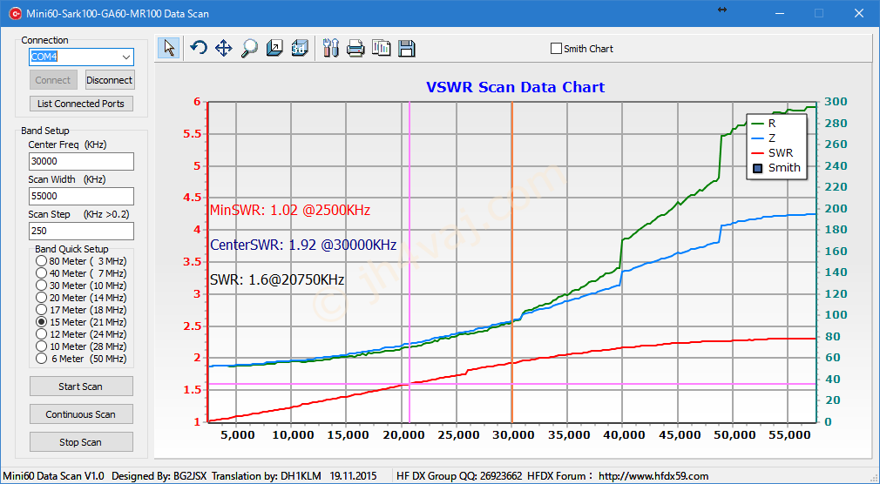Select 12 Meter (24 MHz) band
The width and height of the screenshot is (880, 484).
click(x=41, y=334)
